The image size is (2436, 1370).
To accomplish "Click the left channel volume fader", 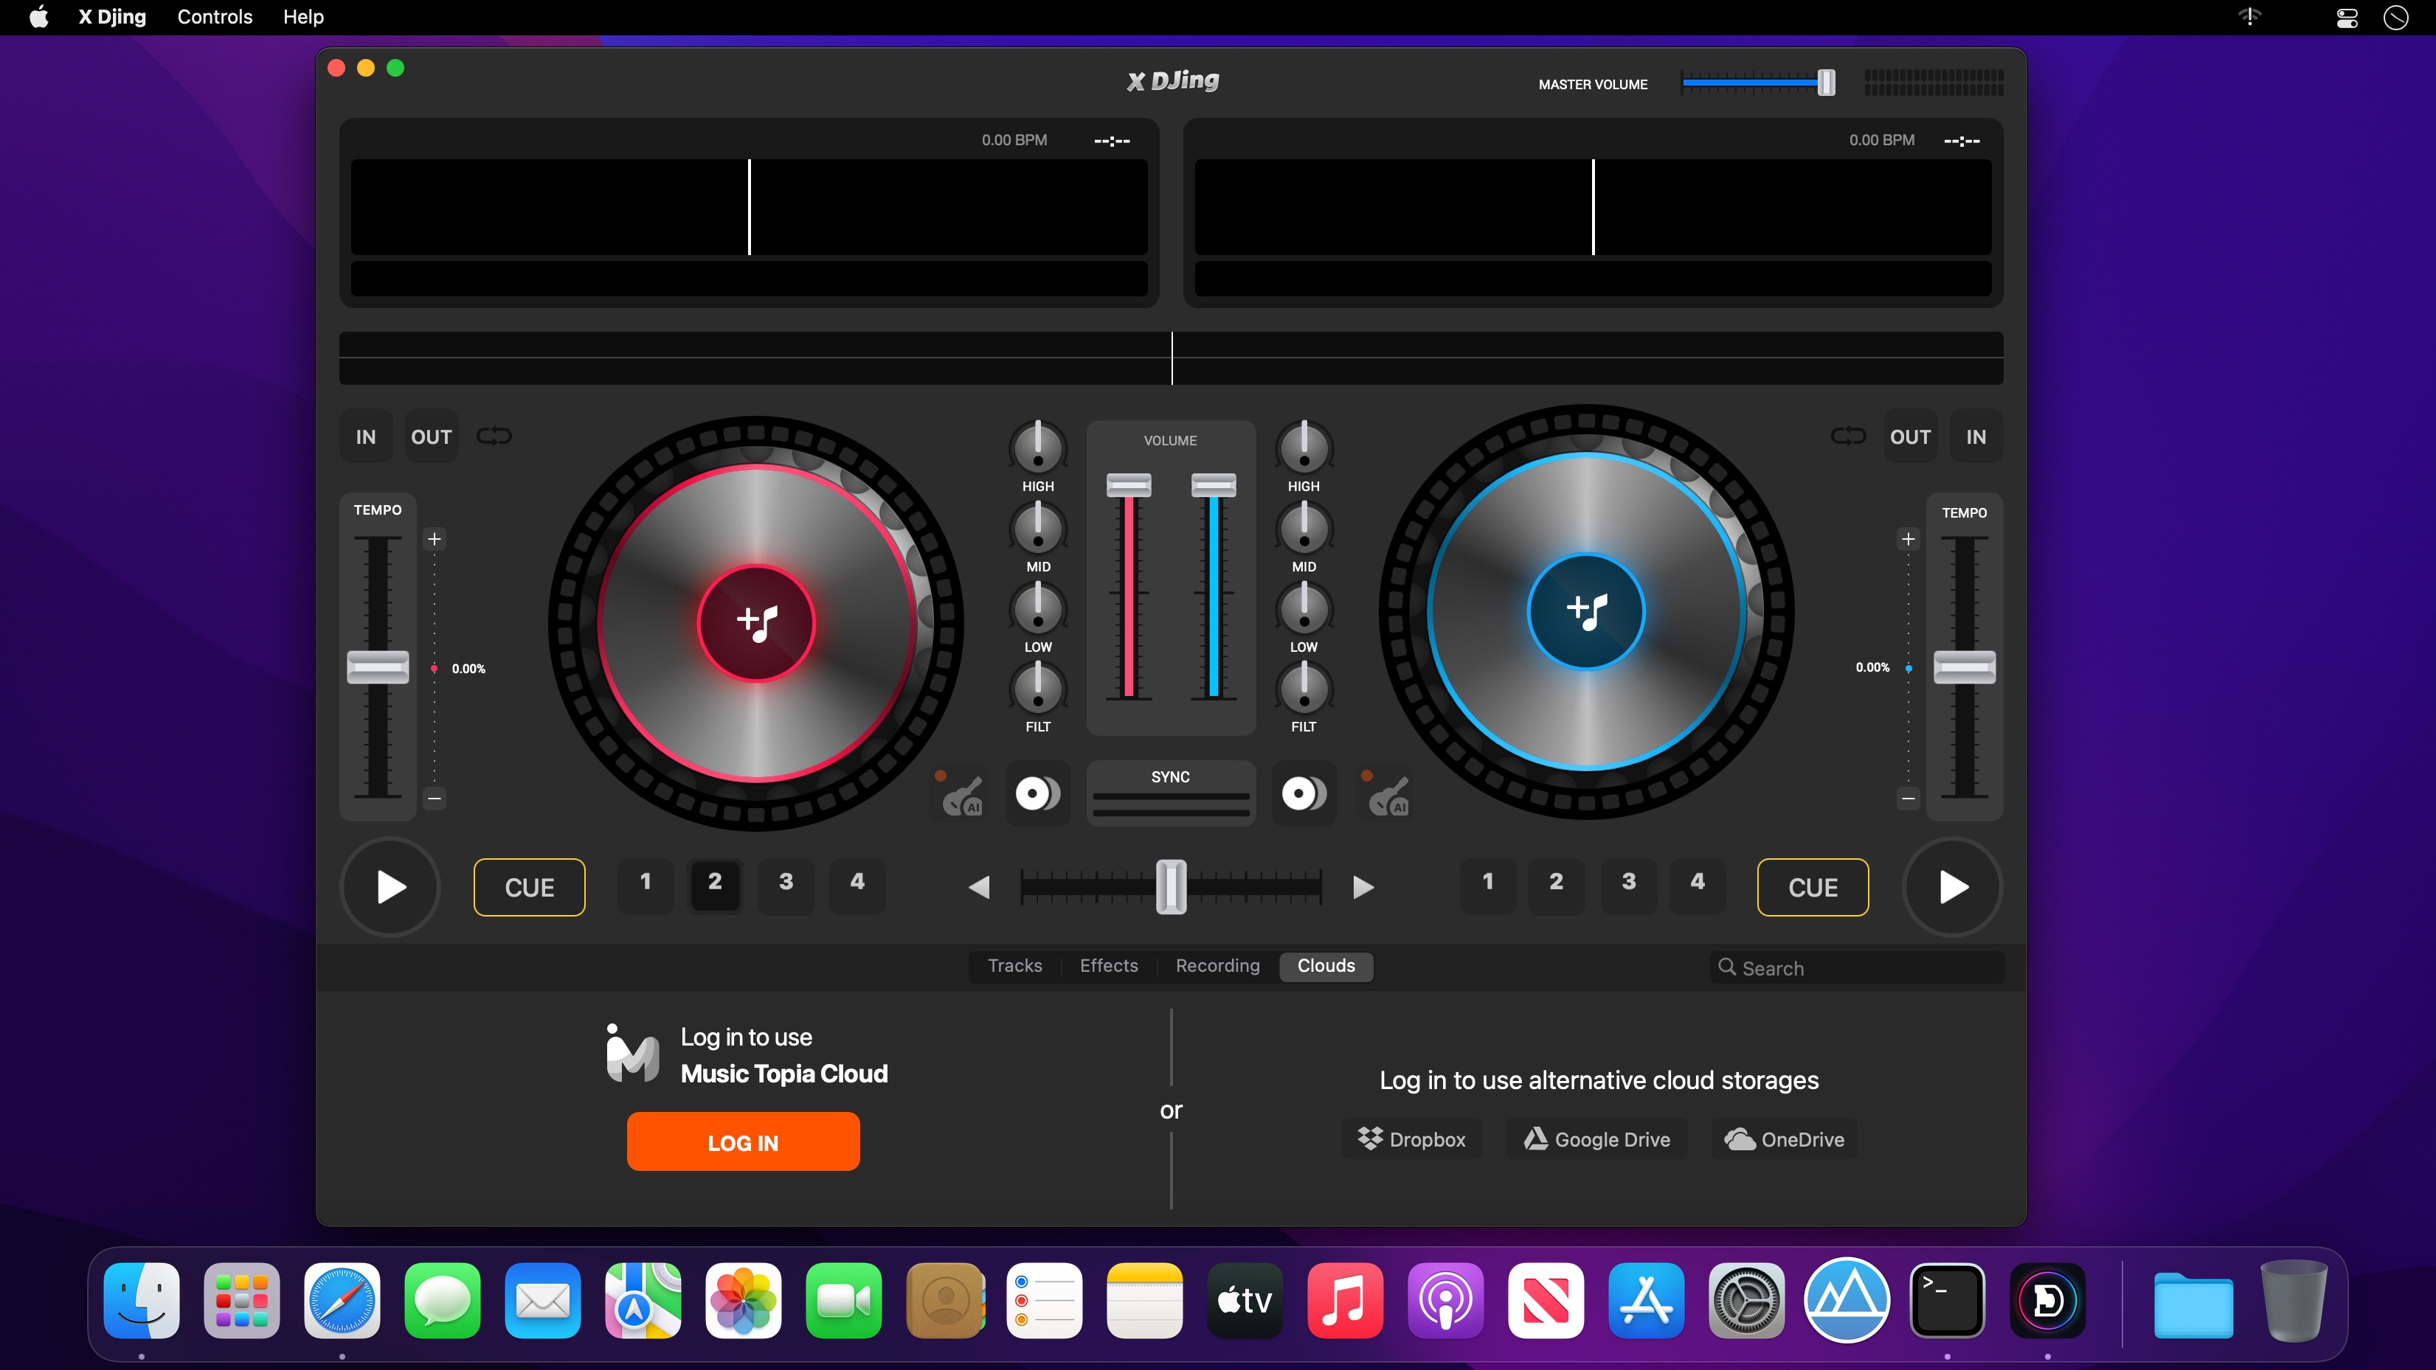I will pyautogui.click(x=1129, y=485).
